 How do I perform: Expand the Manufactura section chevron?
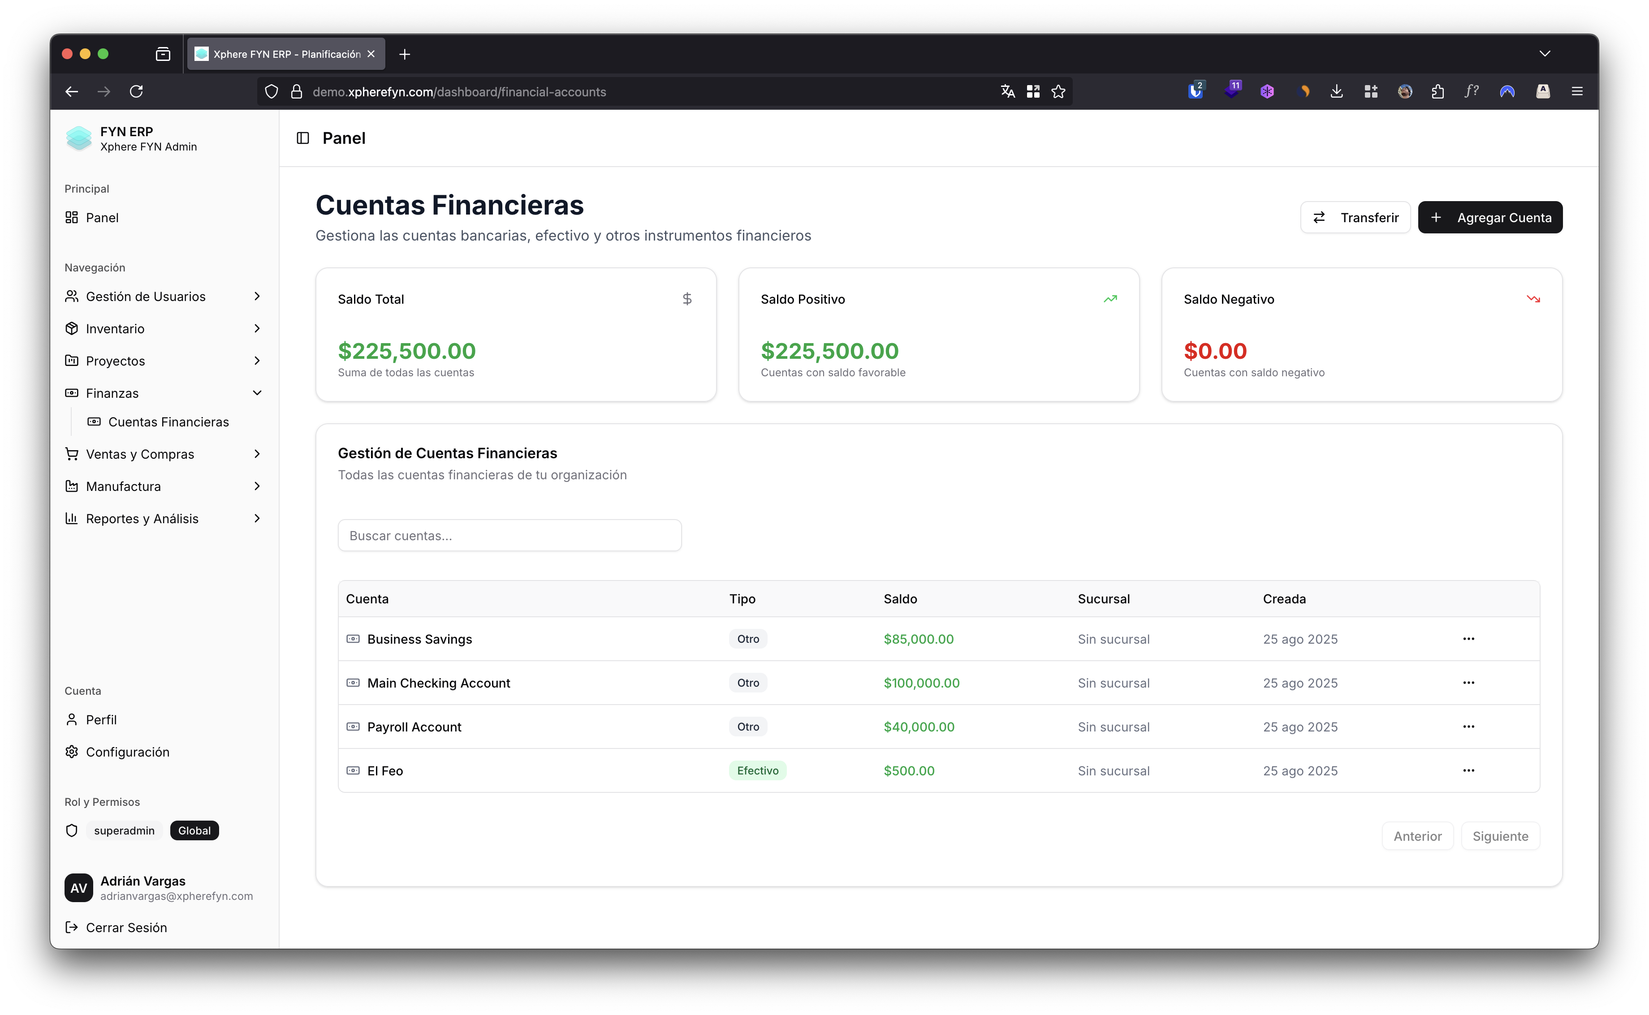(x=257, y=486)
